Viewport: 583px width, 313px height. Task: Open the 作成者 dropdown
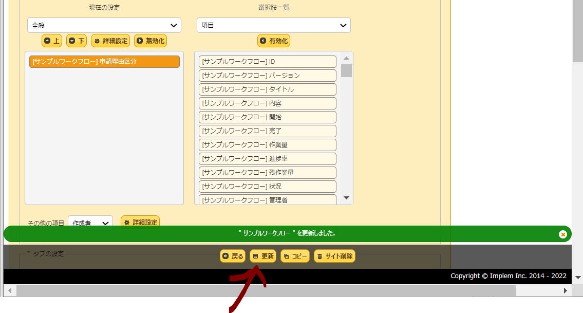tap(90, 222)
